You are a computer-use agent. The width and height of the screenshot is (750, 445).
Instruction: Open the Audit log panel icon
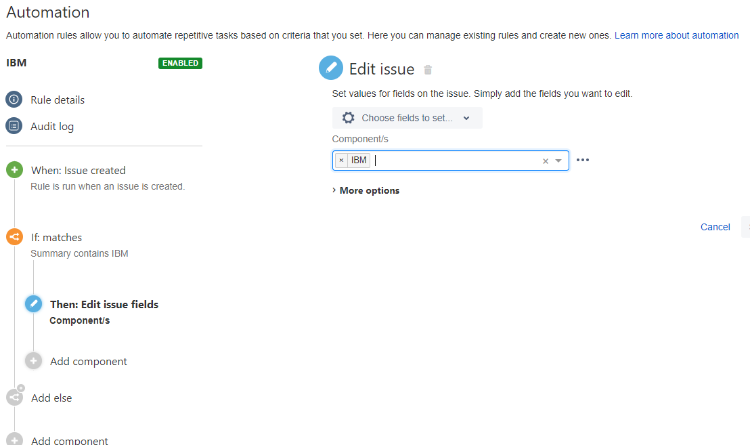point(15,126)
